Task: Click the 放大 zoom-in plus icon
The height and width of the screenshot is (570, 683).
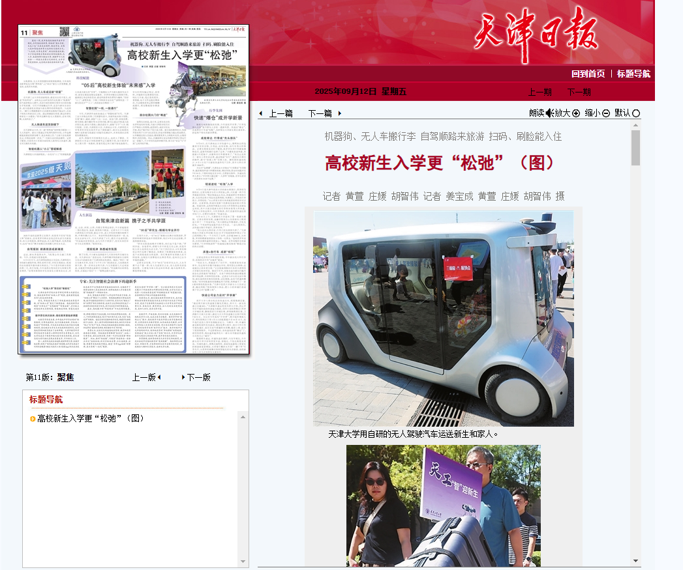Action: (x=576, y=113)
